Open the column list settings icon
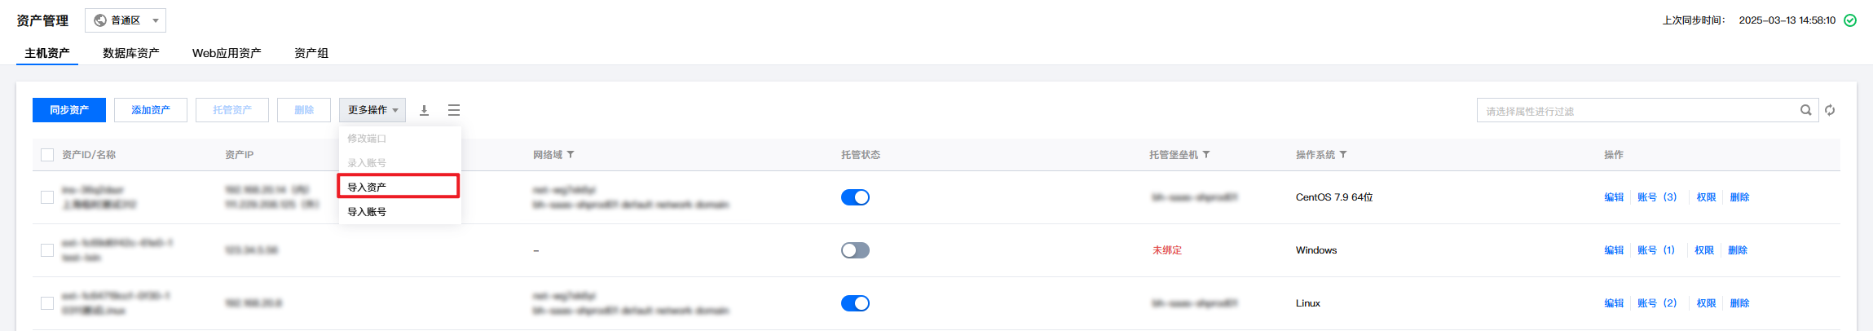 [454, 110]
